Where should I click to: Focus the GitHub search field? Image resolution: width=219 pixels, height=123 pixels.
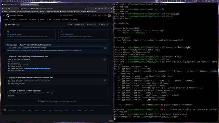75,16
